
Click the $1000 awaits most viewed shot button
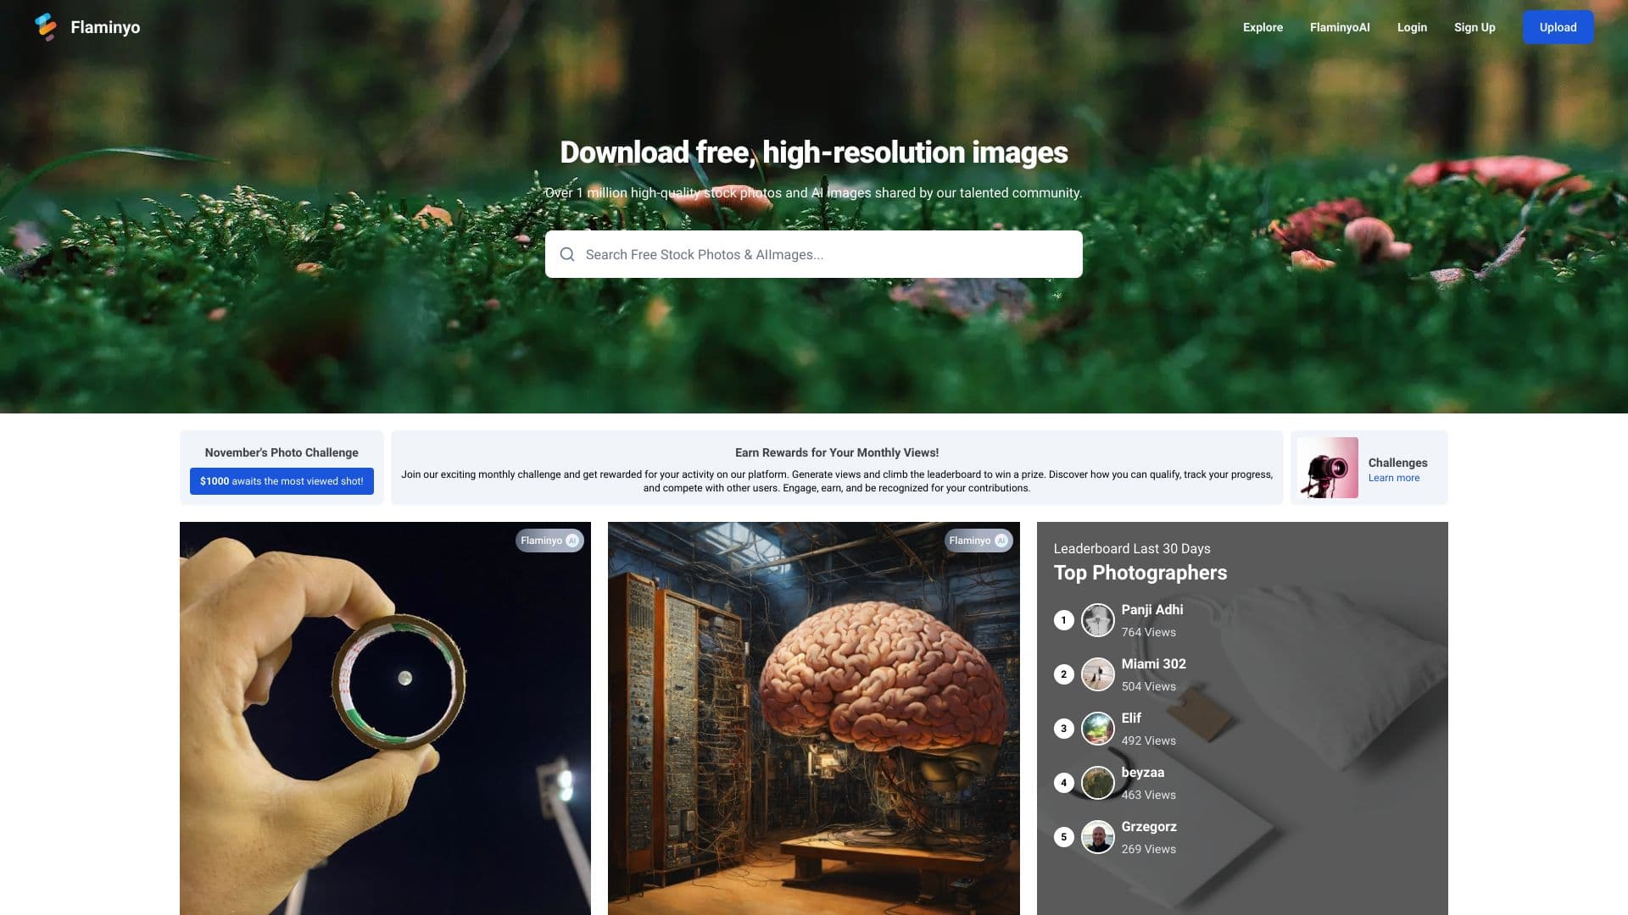coord(282,481)
